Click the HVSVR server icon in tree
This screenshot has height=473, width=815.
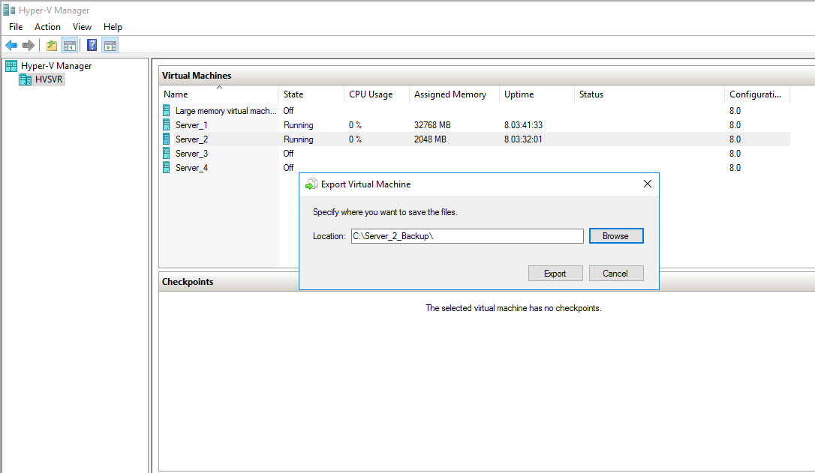26,79
